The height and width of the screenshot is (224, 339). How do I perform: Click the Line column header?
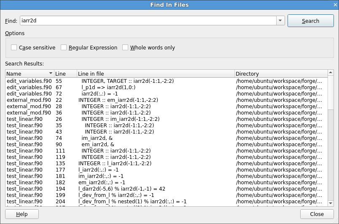(65, 74)
